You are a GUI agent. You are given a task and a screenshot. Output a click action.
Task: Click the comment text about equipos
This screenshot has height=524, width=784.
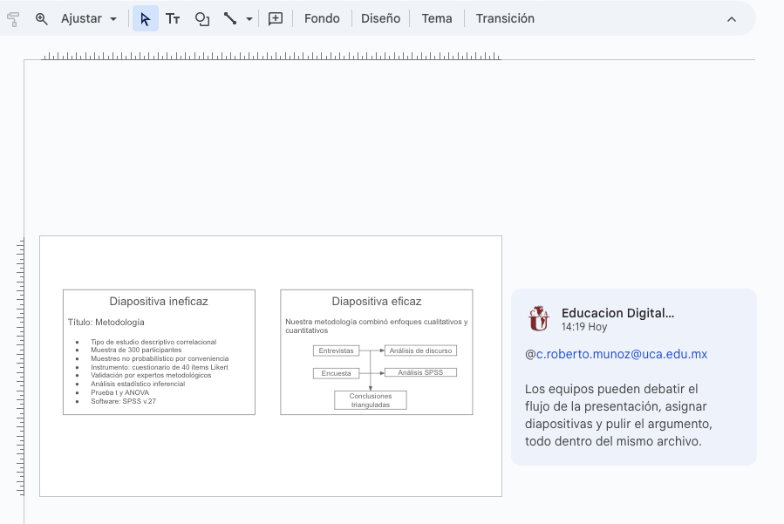(618, 415)
